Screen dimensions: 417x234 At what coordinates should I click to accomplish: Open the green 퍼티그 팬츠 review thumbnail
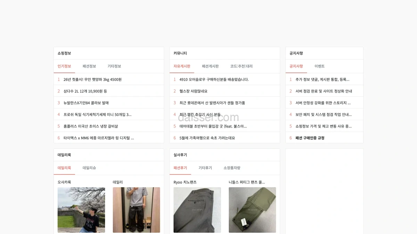[252, 210]
